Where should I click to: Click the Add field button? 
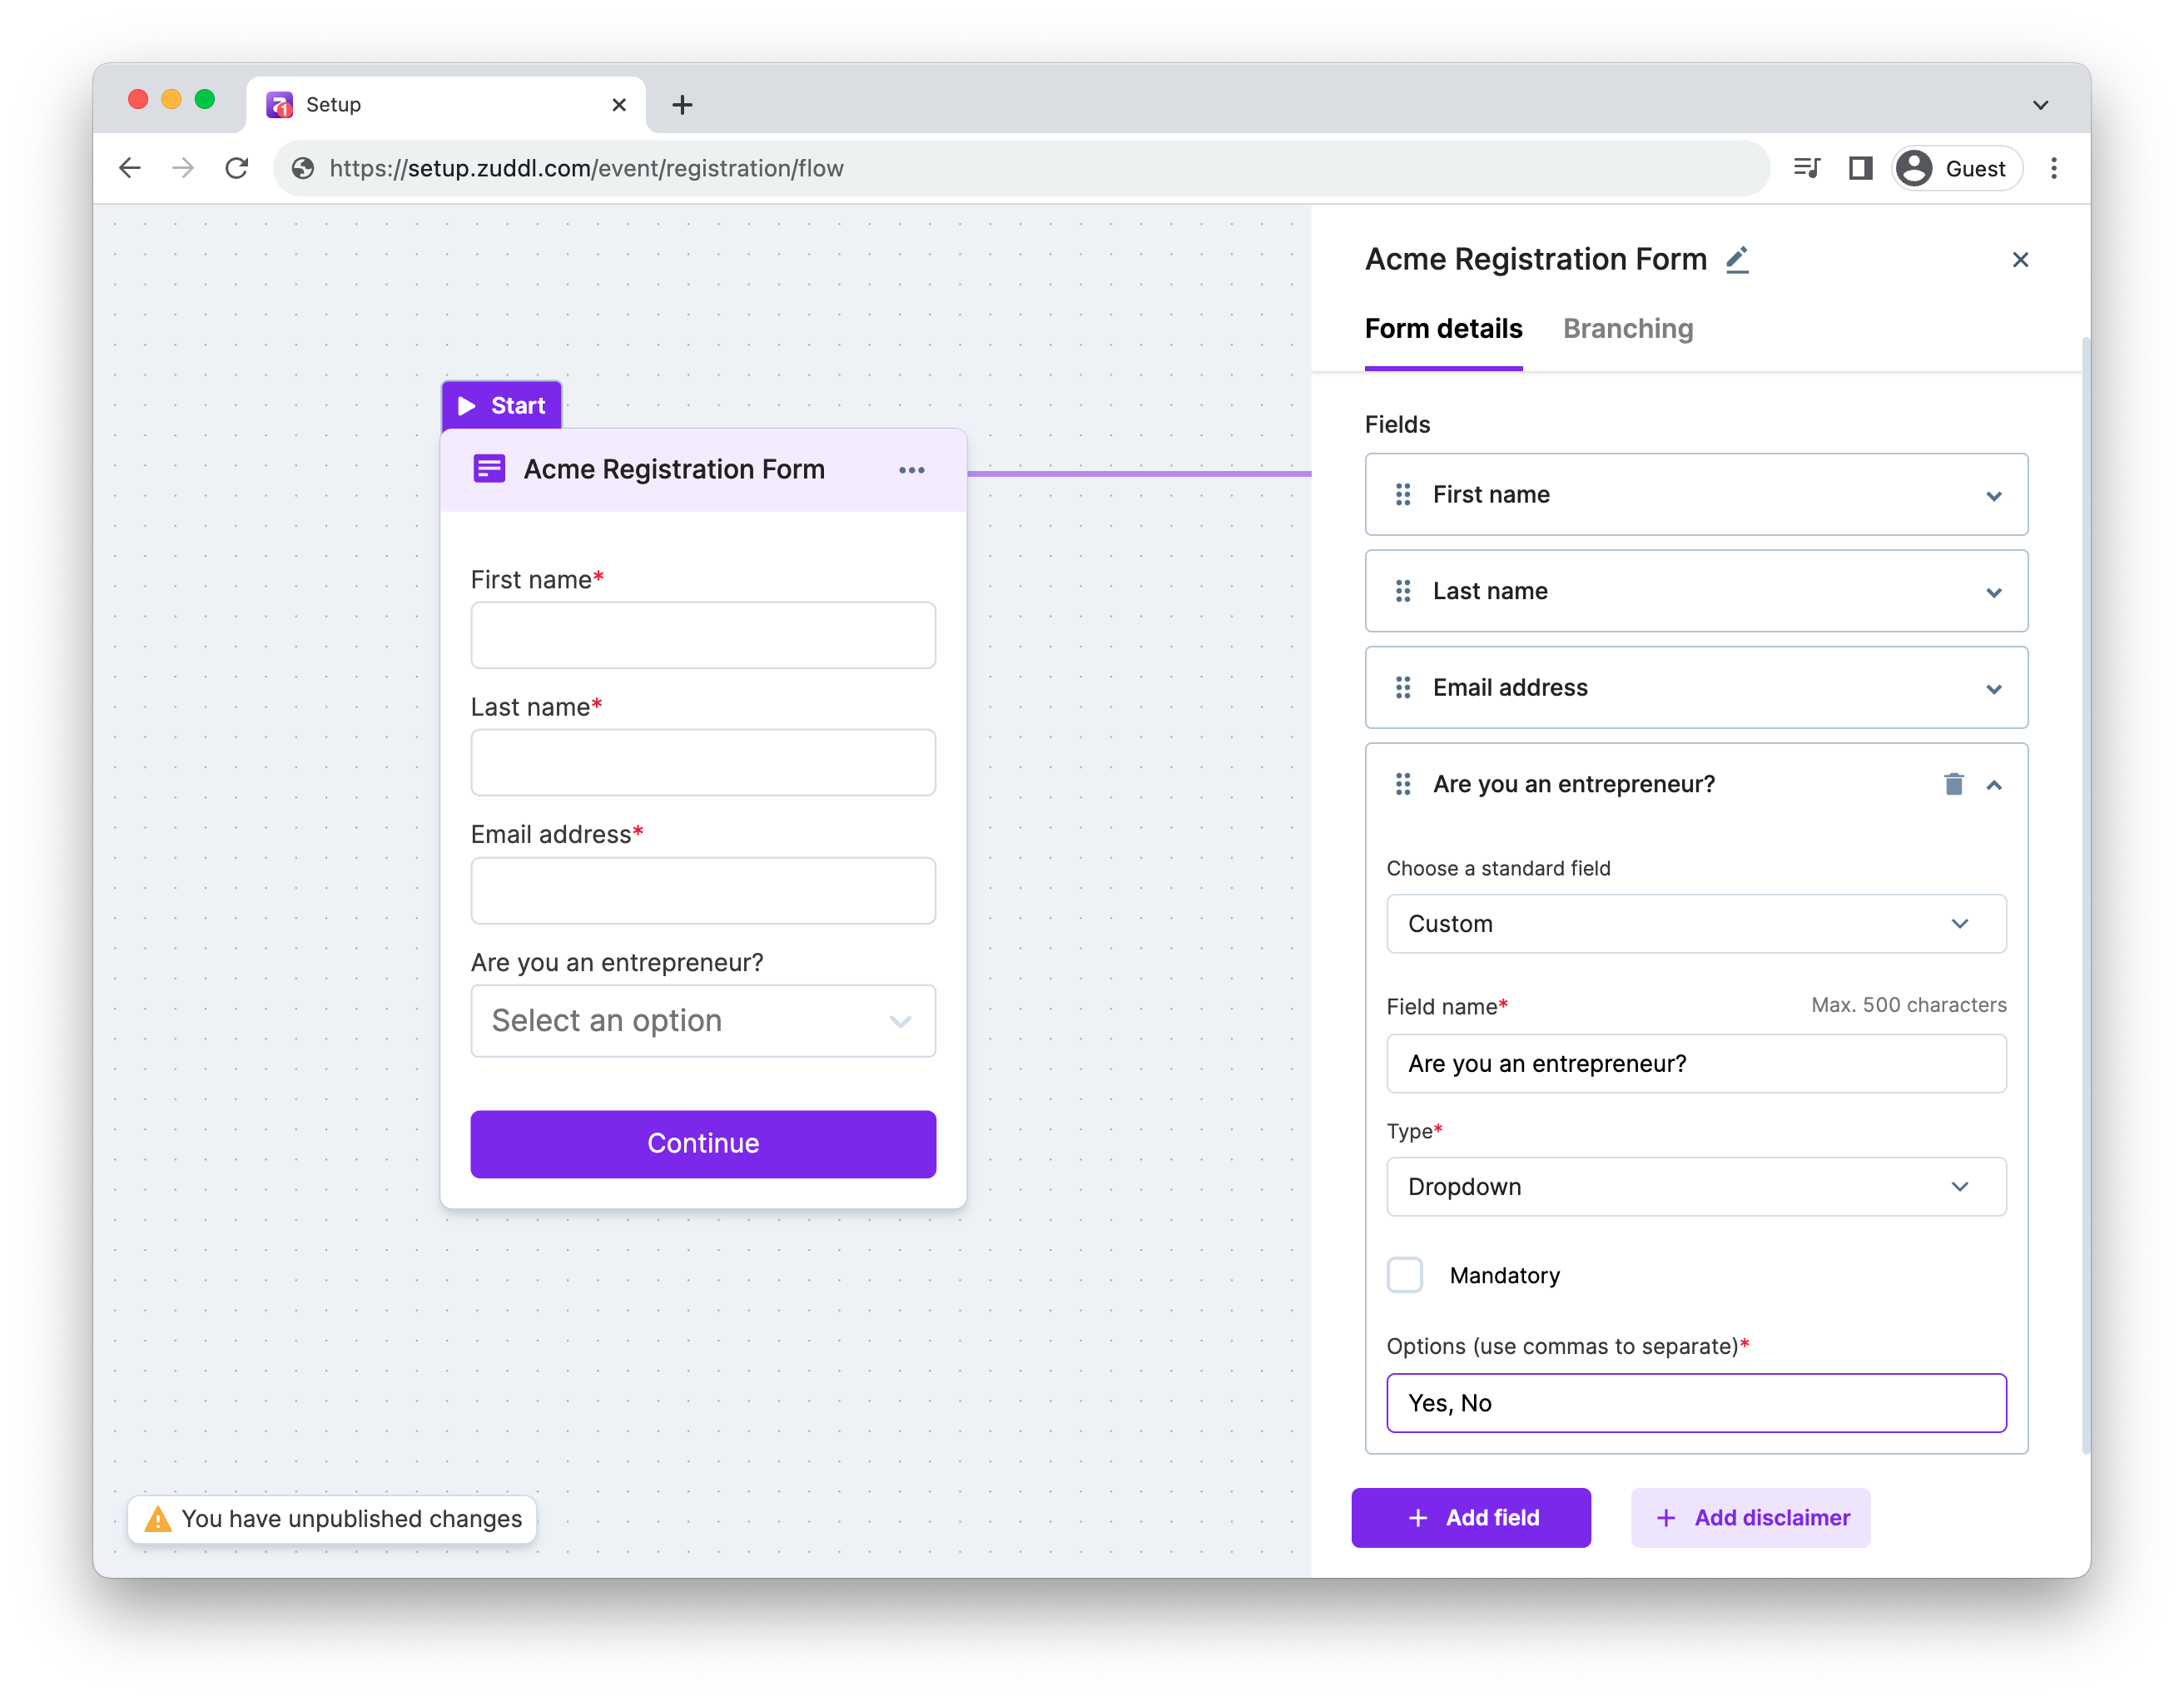pos(1470,1518)
